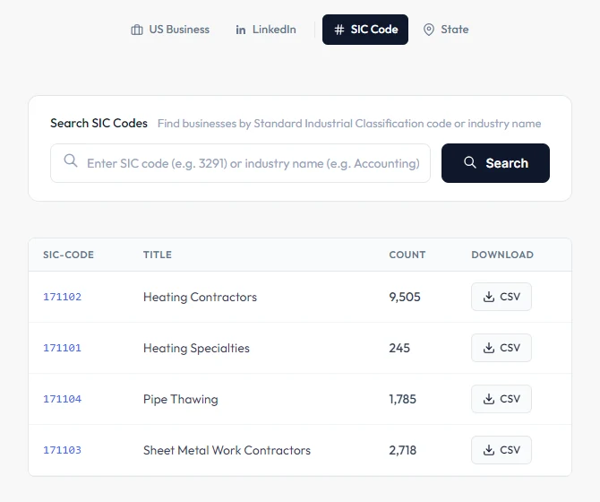The width and height of the screenshot is (600, 502).
Task: Click the count value 2,718
Action: click(403, 450)
